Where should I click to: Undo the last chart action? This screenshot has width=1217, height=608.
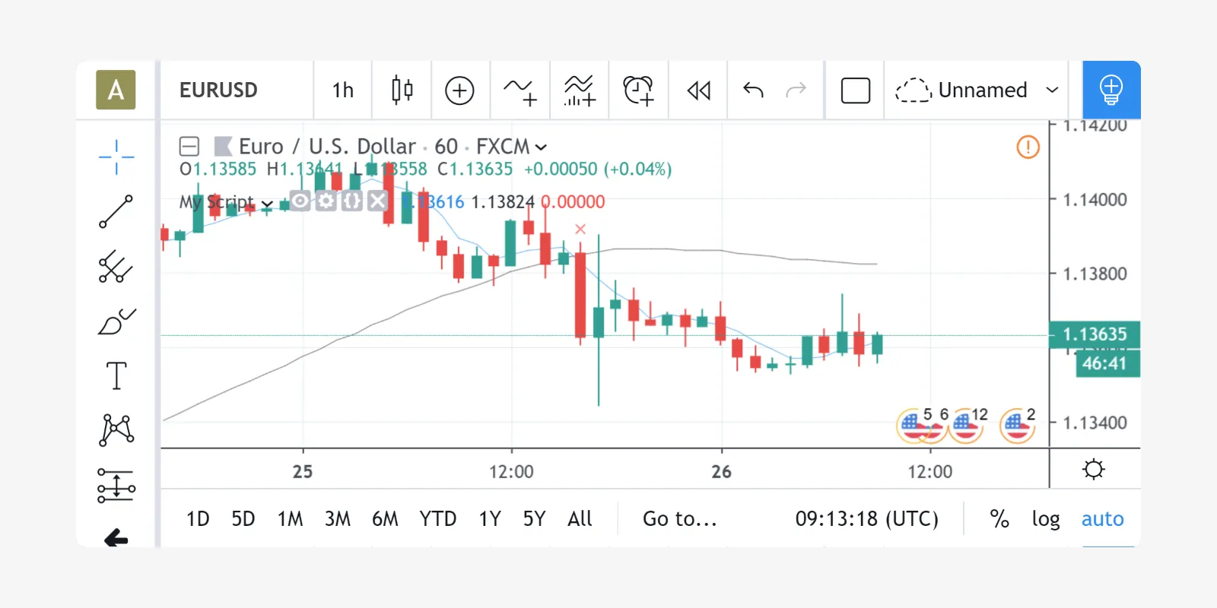point(753,90)
